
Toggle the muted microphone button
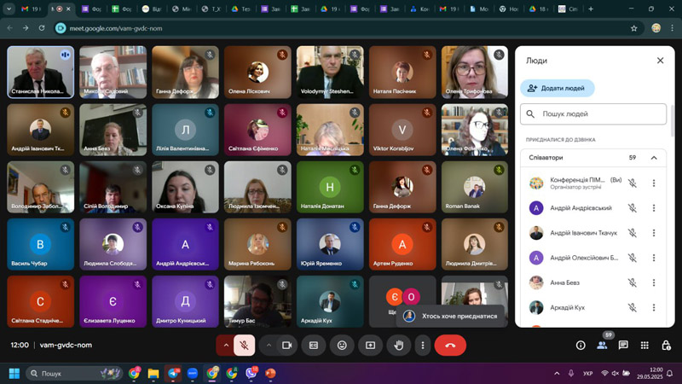[245, 345]
